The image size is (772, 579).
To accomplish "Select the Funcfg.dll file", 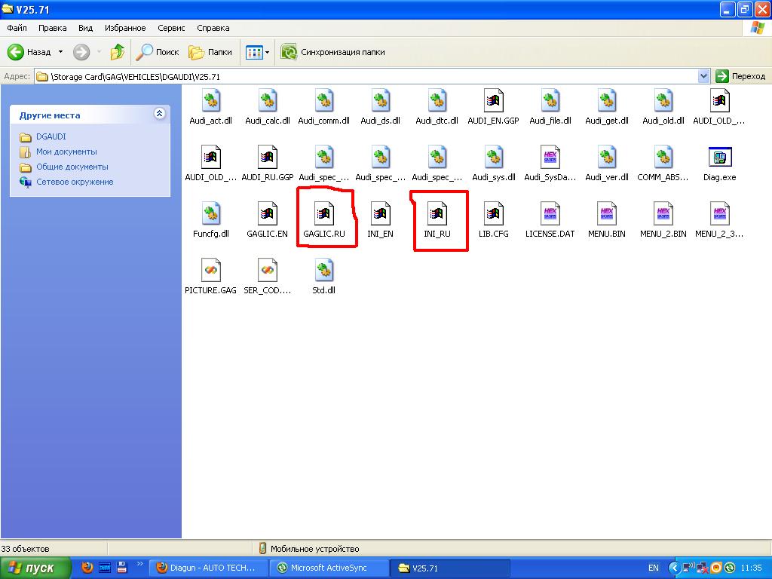I will pos(211,220).
